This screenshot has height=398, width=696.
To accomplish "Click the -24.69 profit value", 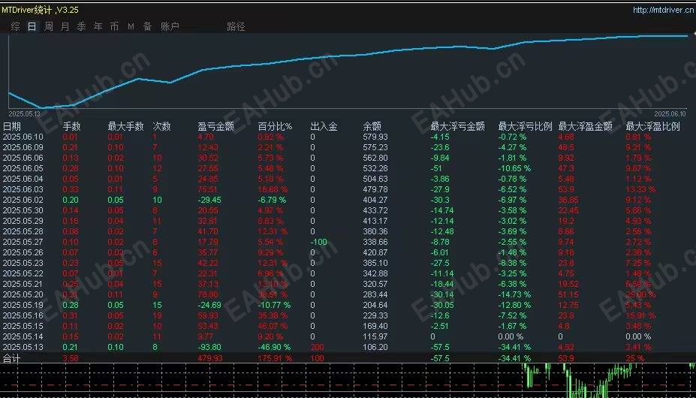I will 209,305.
